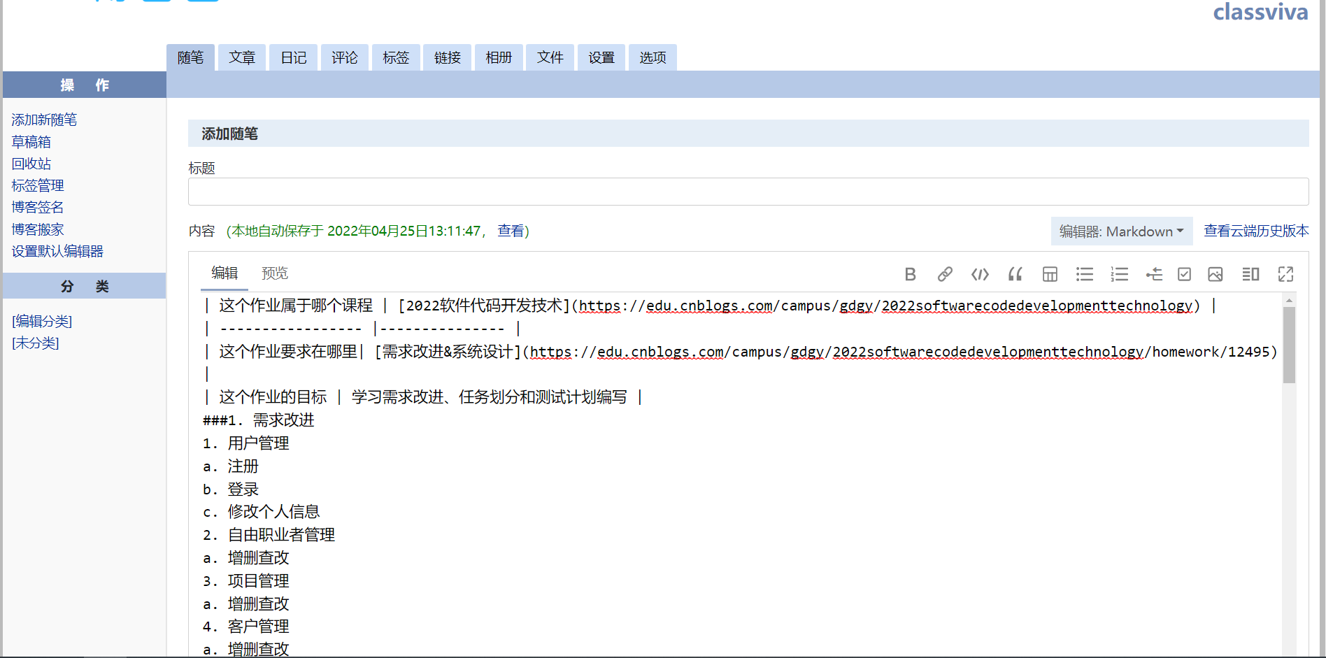This screenshot has width=1326, height=658.
Task: Open the 文章 tab
Action: [242, 57]
